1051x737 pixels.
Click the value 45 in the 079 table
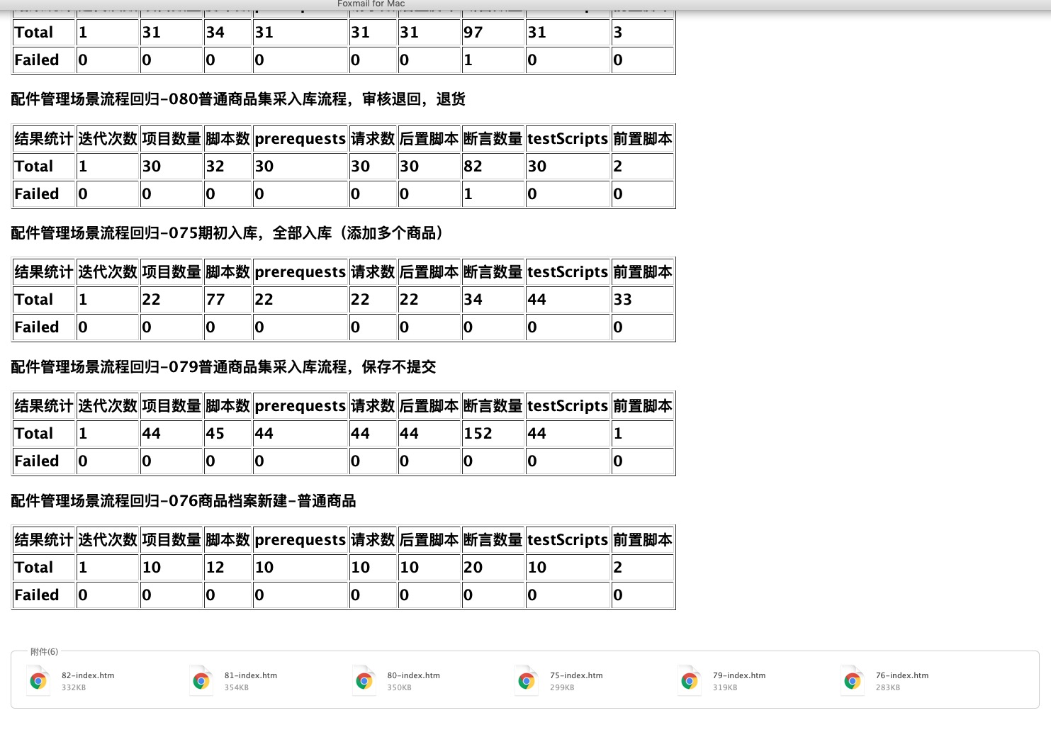point(215,434)
